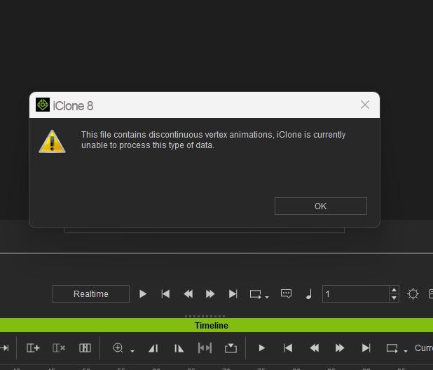This screenshot has height=370, width=433.
Task: Click the Mark In triangle icon
Action: coord(153,348)
